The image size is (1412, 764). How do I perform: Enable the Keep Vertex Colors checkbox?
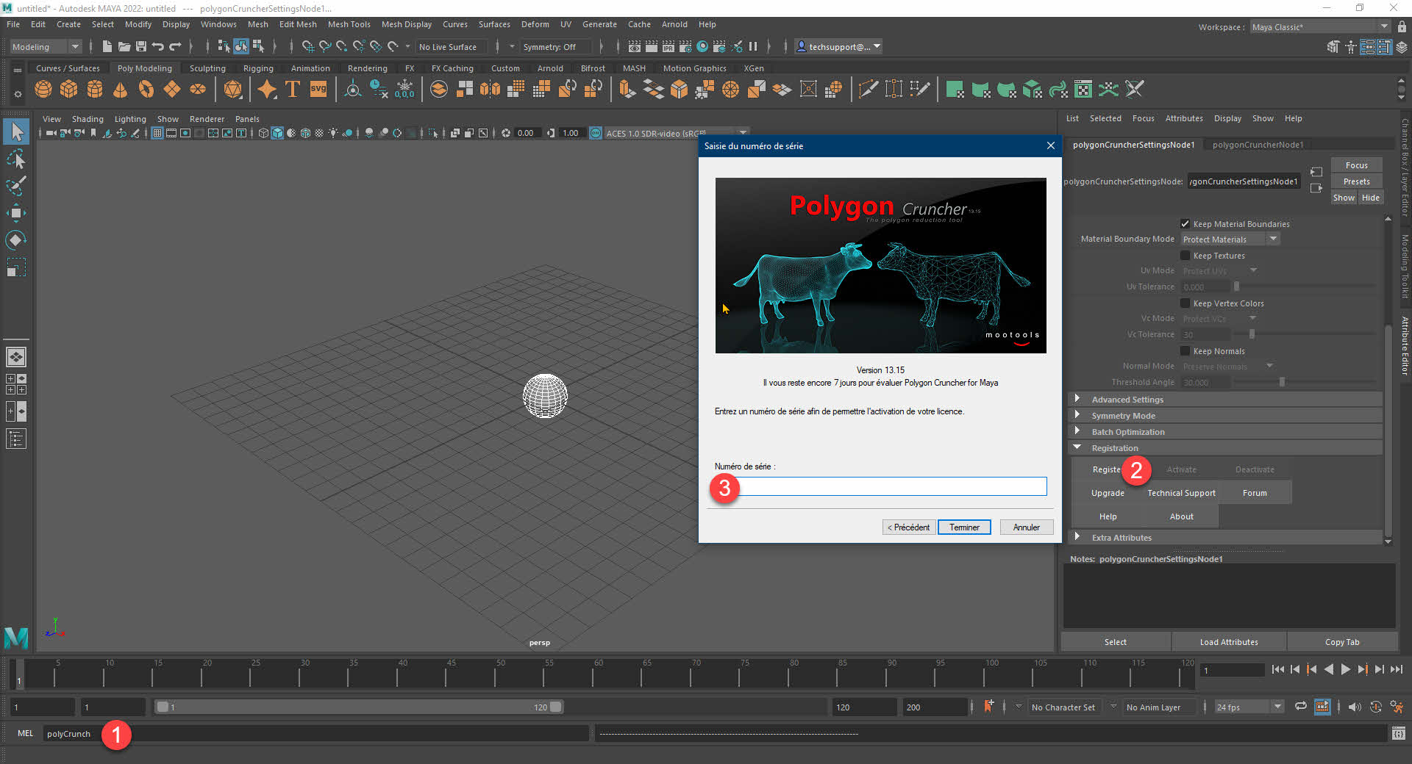click(1185, 303)
